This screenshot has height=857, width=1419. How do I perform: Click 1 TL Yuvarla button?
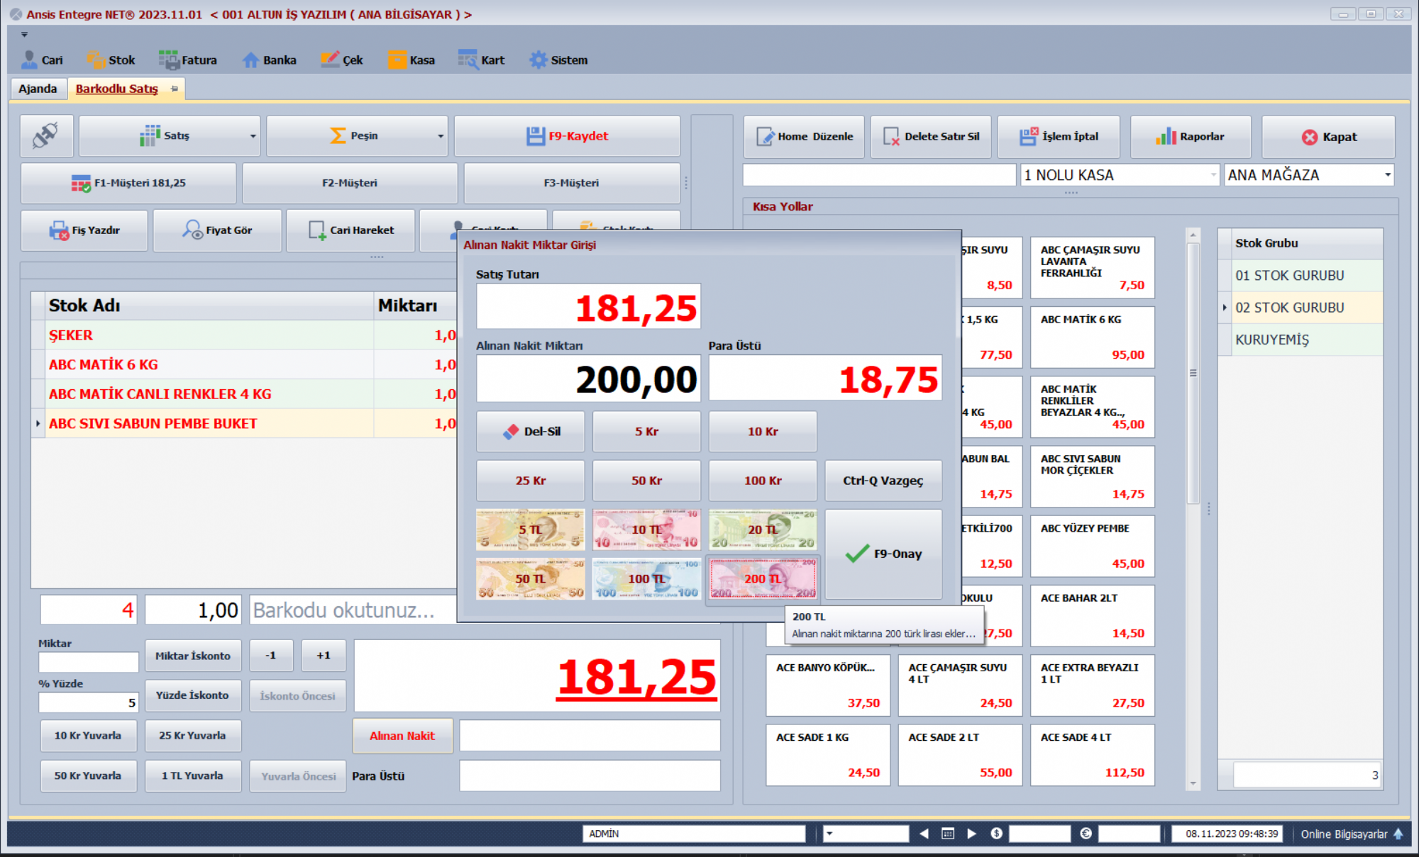click(193, 775)
